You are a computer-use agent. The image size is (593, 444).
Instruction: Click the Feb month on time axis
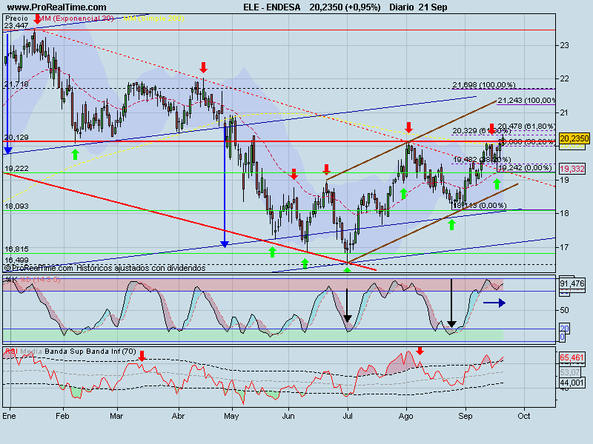tap(62, 416)
